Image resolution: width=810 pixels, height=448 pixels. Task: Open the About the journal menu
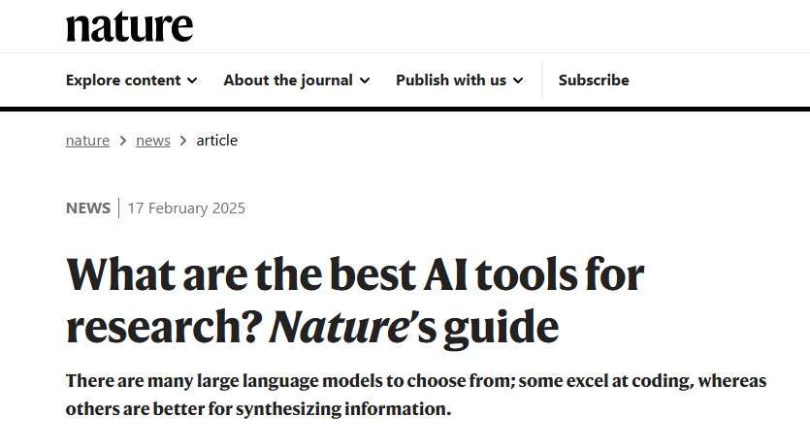point(297,80)
